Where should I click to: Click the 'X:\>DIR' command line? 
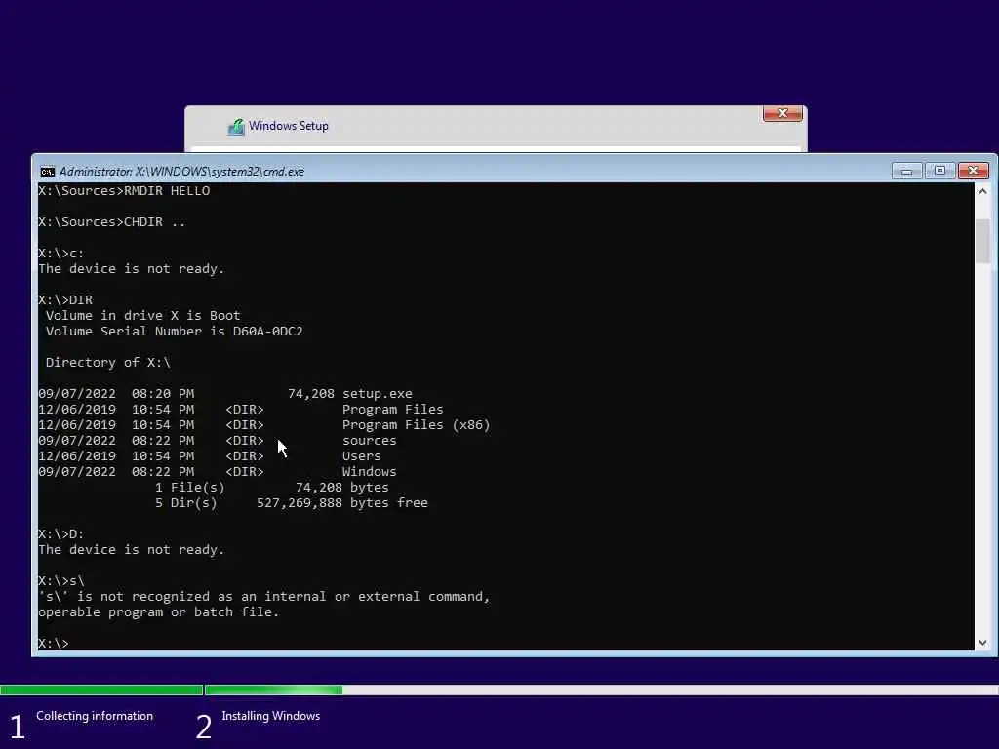65,300
